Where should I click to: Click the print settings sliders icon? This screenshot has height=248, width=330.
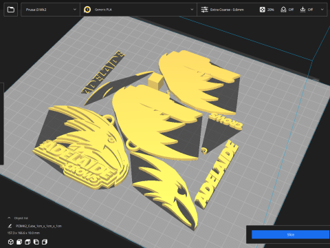pos(204,10)
